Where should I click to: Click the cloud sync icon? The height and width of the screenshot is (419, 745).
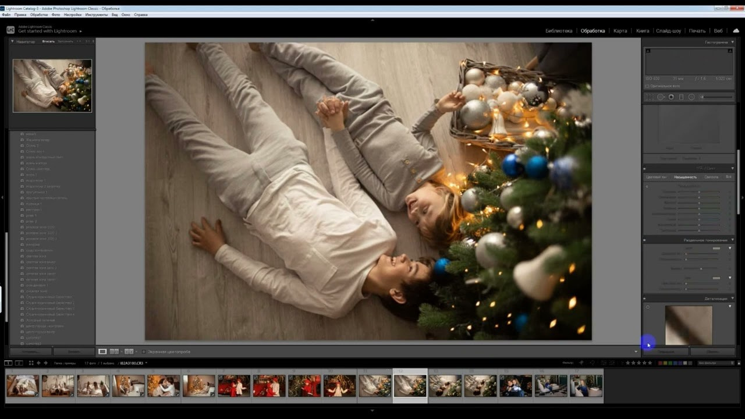coord(736,31)
